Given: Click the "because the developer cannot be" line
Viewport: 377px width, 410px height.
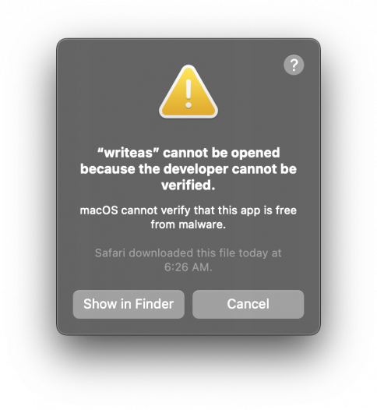Looking at the screenshot, I should 188,169.
